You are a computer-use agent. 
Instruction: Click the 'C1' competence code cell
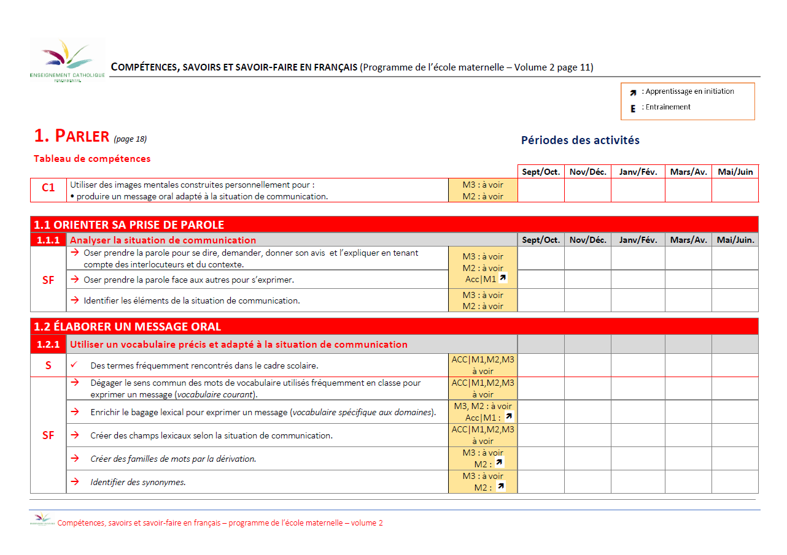[48, 189]
